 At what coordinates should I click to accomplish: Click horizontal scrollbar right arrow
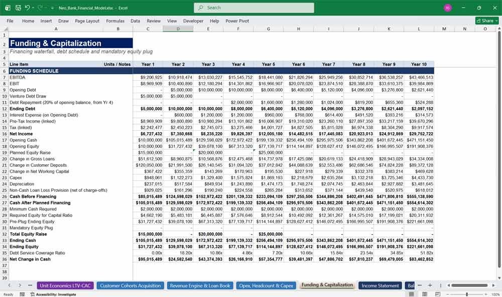pos(493,285)
